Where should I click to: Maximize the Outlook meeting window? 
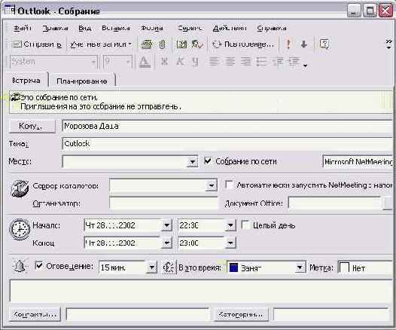(370, 11)
